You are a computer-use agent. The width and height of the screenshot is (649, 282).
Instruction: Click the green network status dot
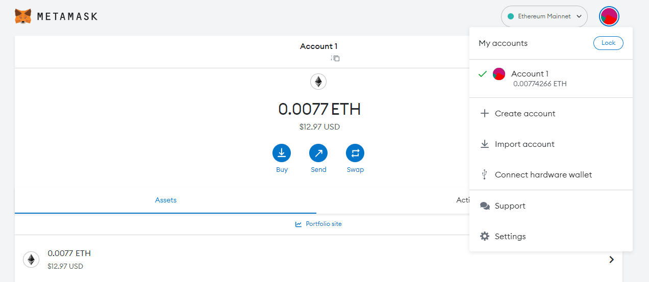[x=511, y=16]
